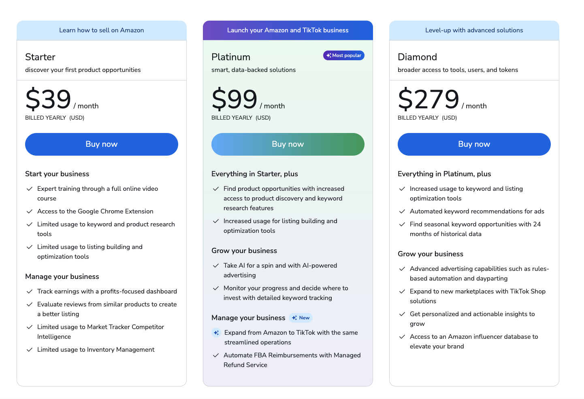
Task: Select the Level-up with advanced solutions header
Action: coord(474,30)
